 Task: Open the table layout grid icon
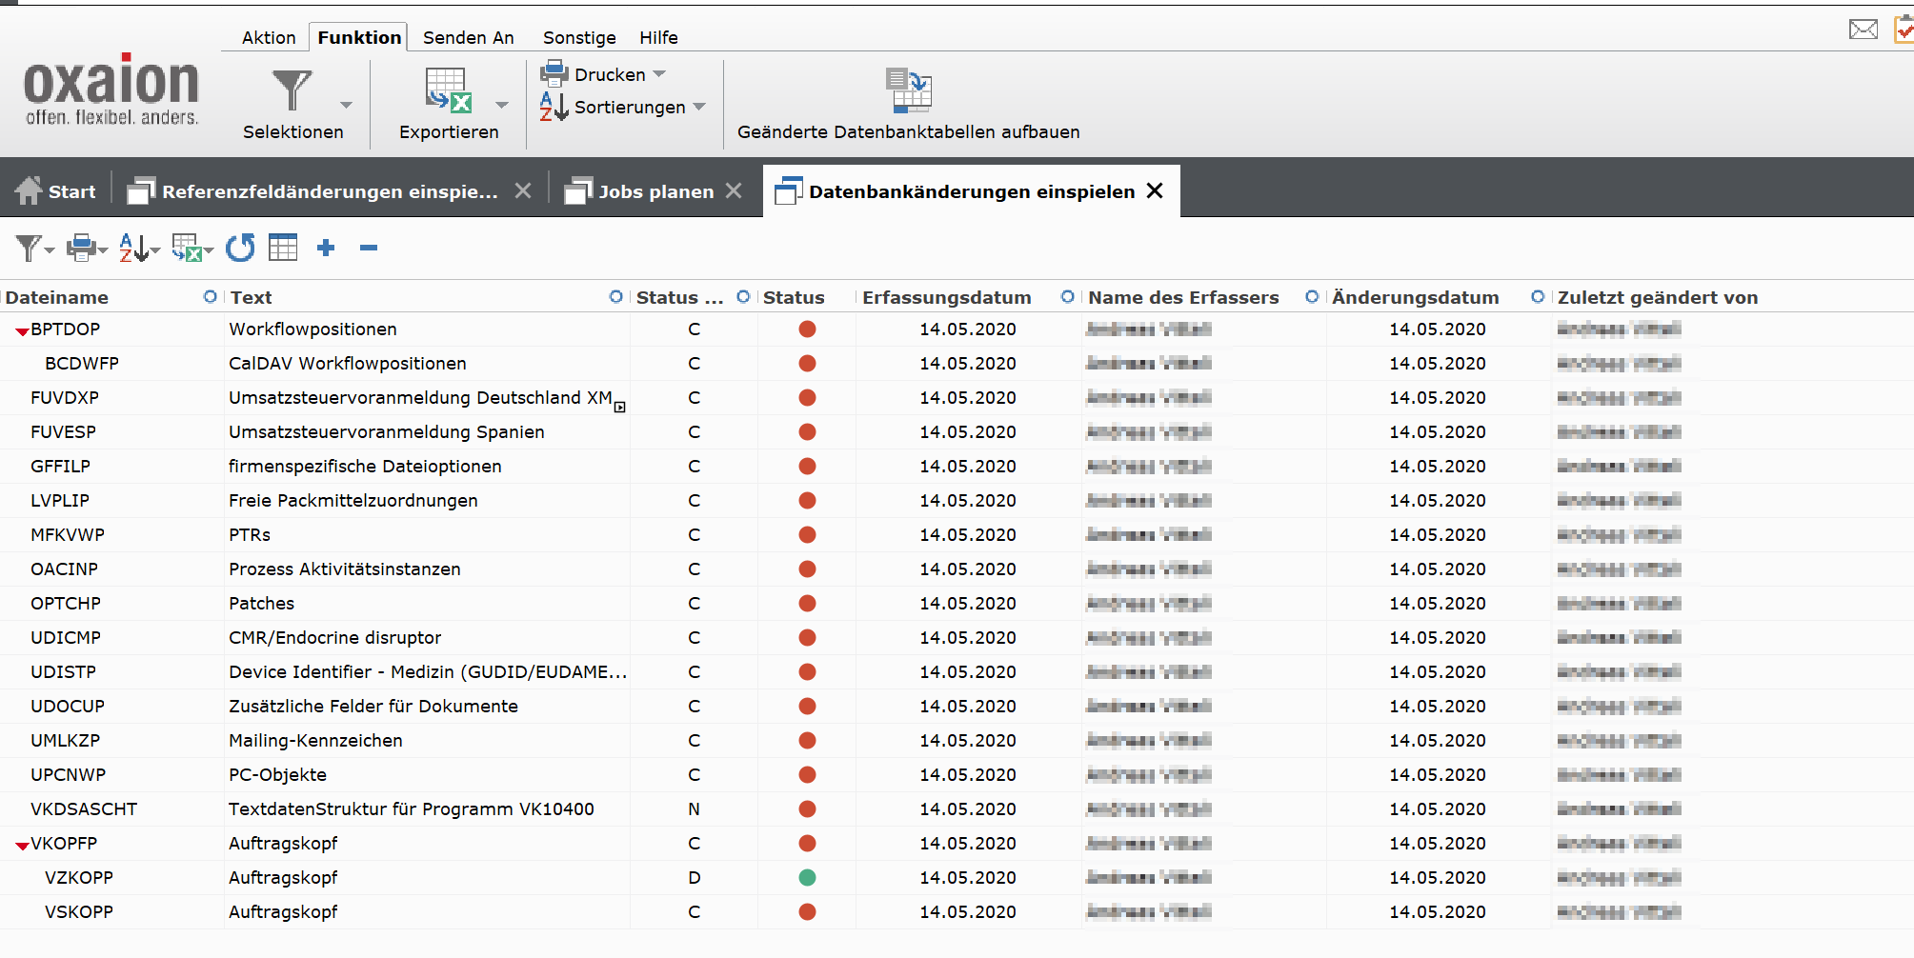[283, 249]
